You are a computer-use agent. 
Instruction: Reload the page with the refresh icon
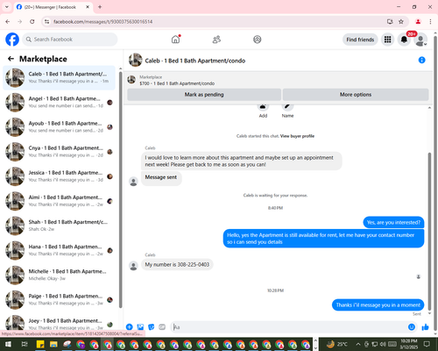pos(32,21)
